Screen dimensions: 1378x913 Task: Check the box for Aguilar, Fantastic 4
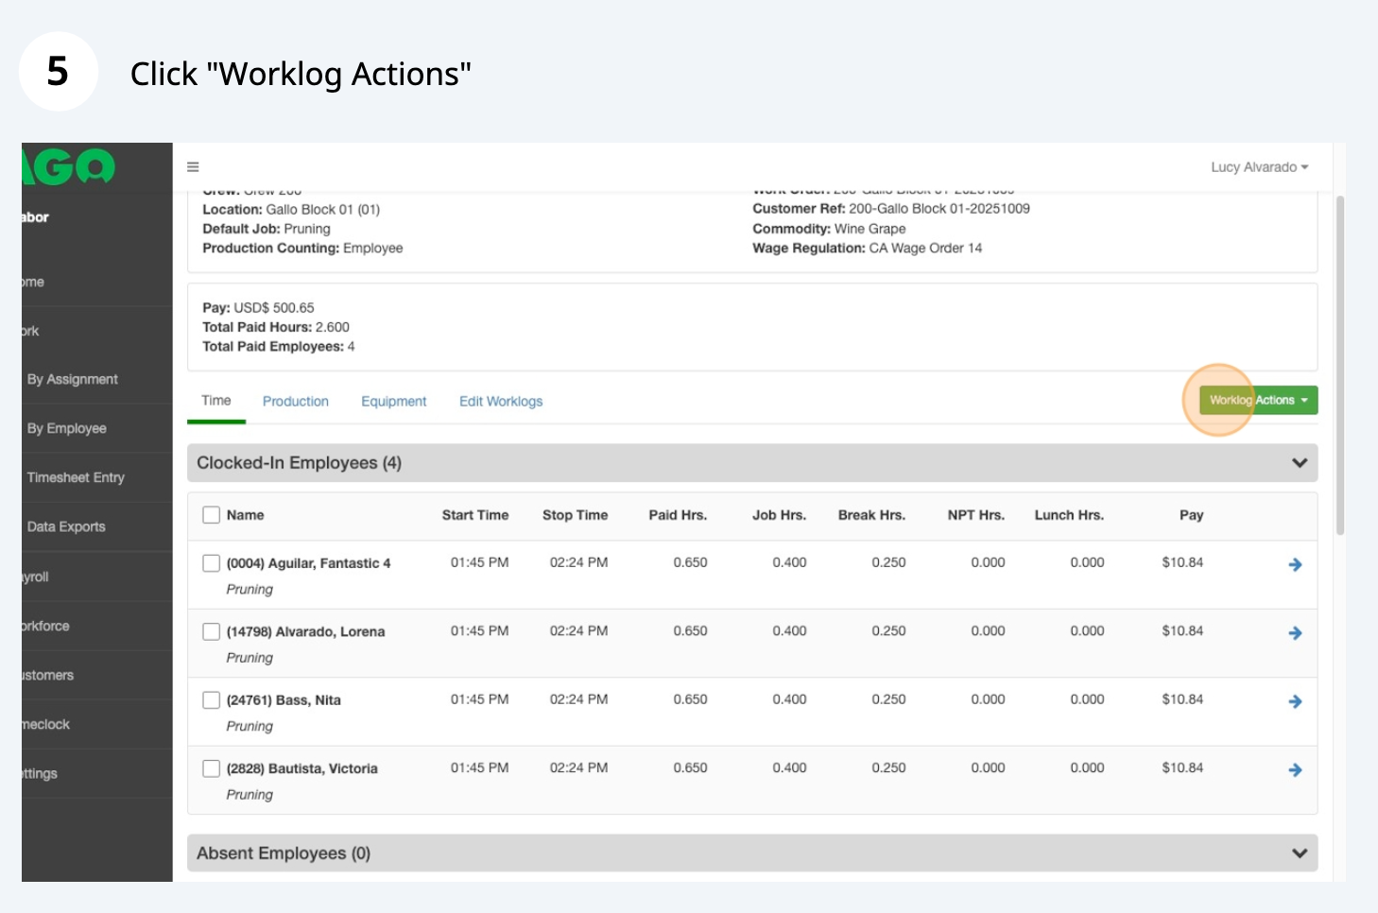(x=212, y=563)
